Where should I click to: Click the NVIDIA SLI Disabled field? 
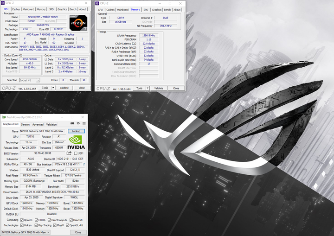52,214
